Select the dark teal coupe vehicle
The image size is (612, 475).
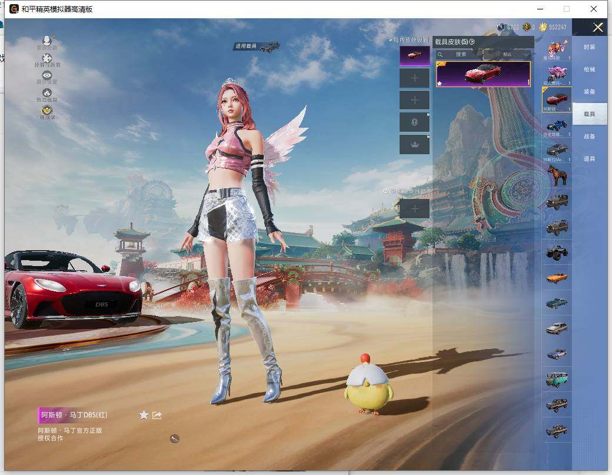pos(557,303)
